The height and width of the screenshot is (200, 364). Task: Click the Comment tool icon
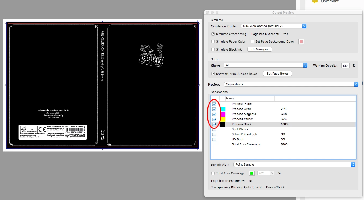[x=314, y=1]
